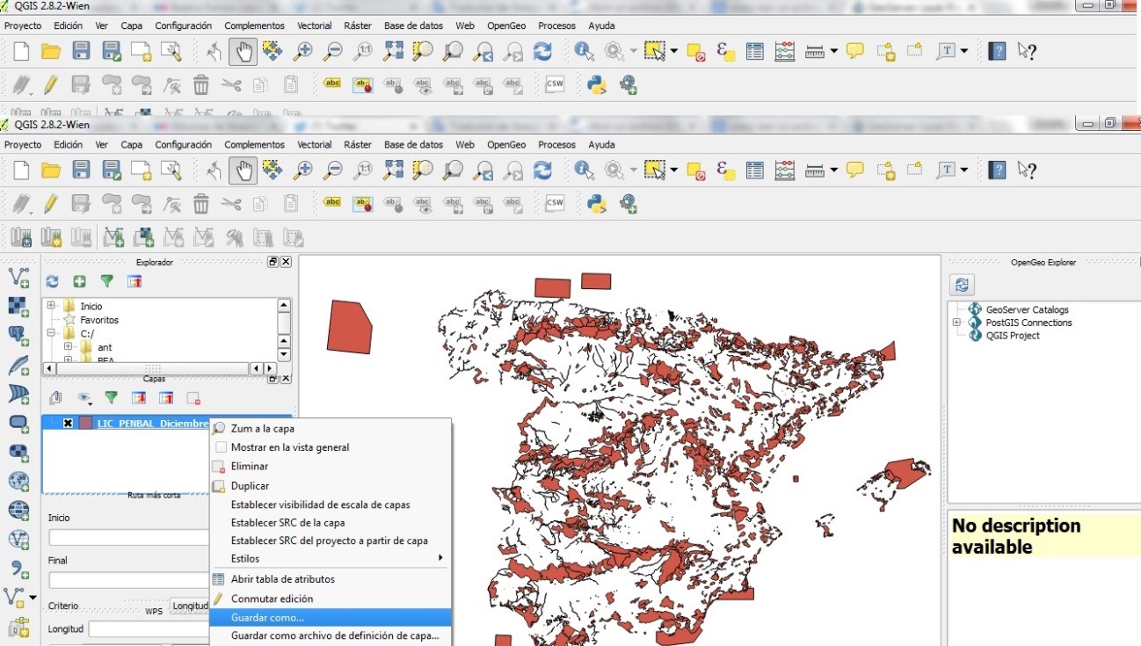The height and width of the screenshot is (646, 1141).
Task: Expand the PostGIS Connections node
Action: point(956,323)
